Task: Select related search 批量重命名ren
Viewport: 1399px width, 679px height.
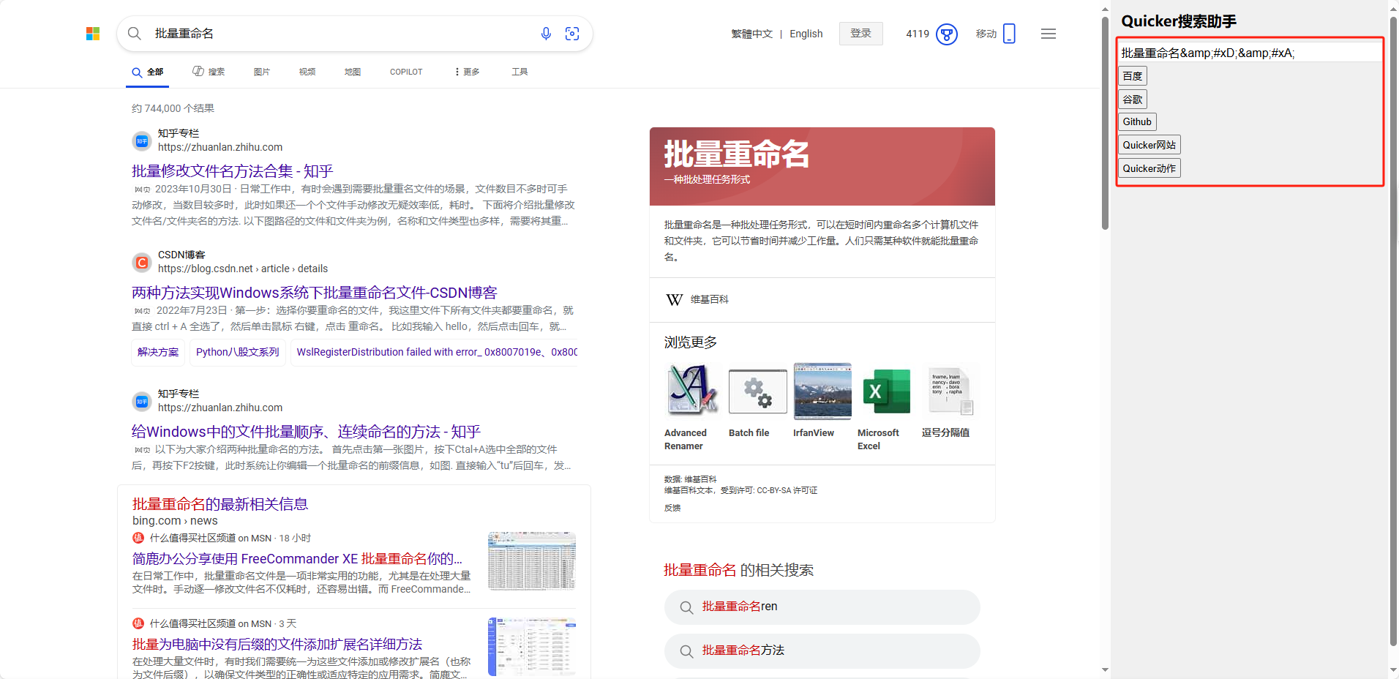Action: tap(822, 607)
